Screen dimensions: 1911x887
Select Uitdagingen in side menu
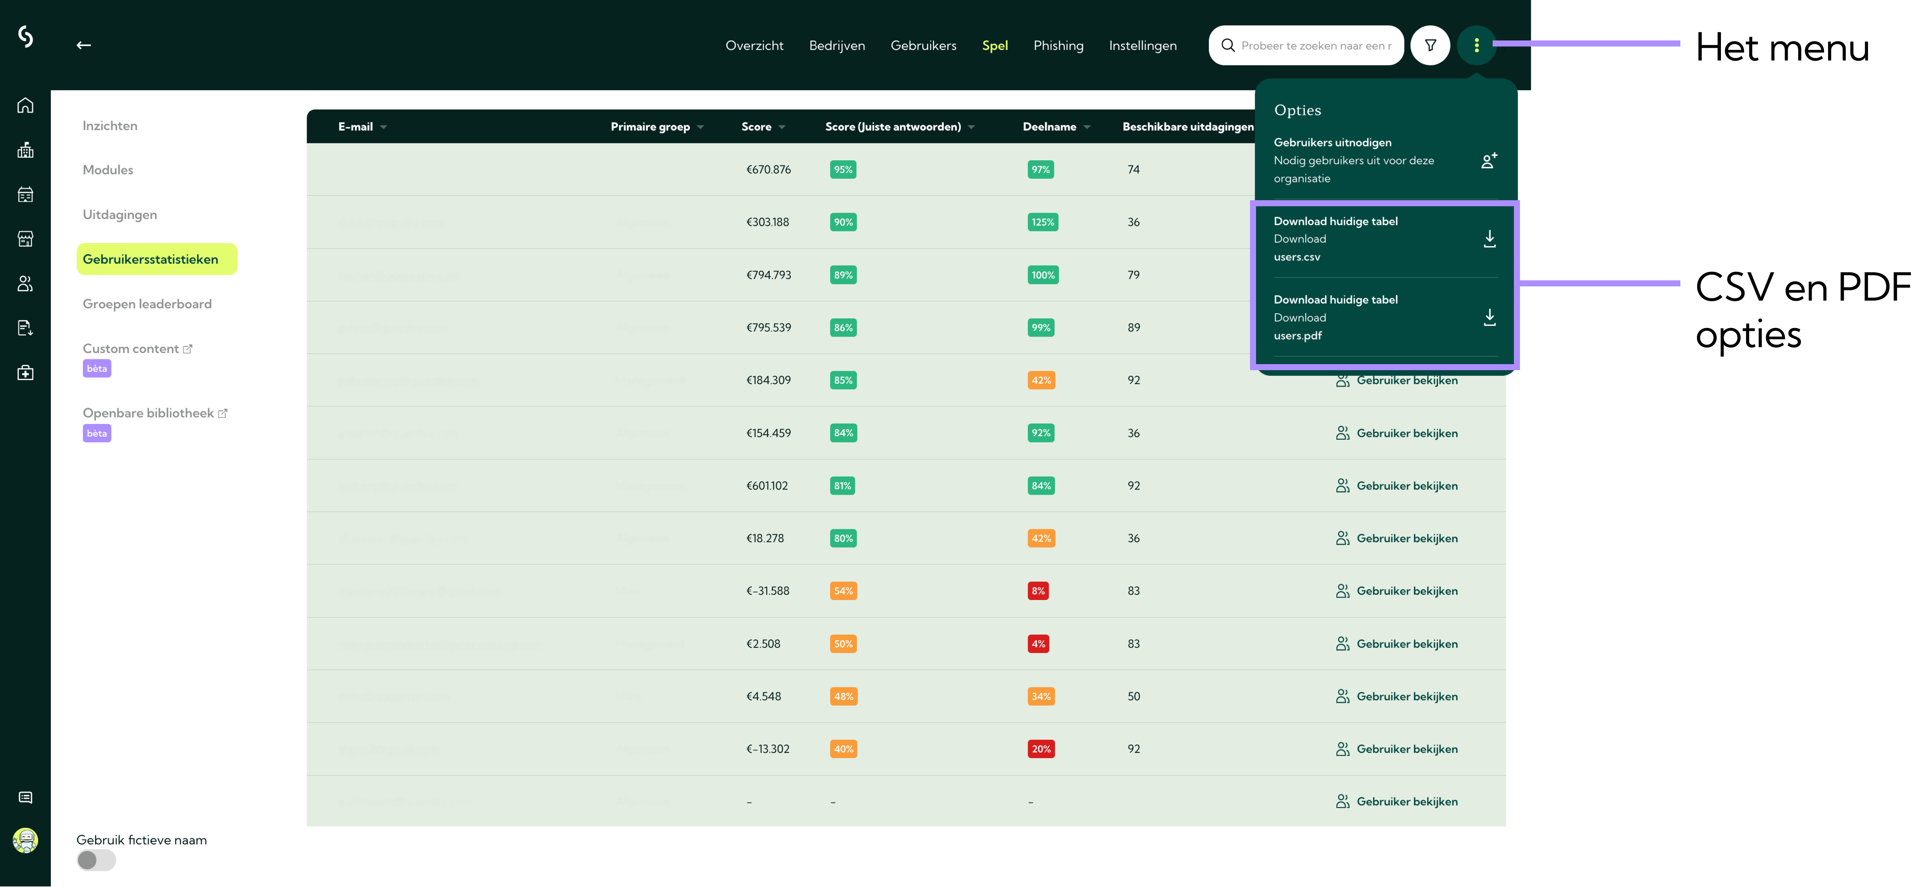[x=120, y=215]
